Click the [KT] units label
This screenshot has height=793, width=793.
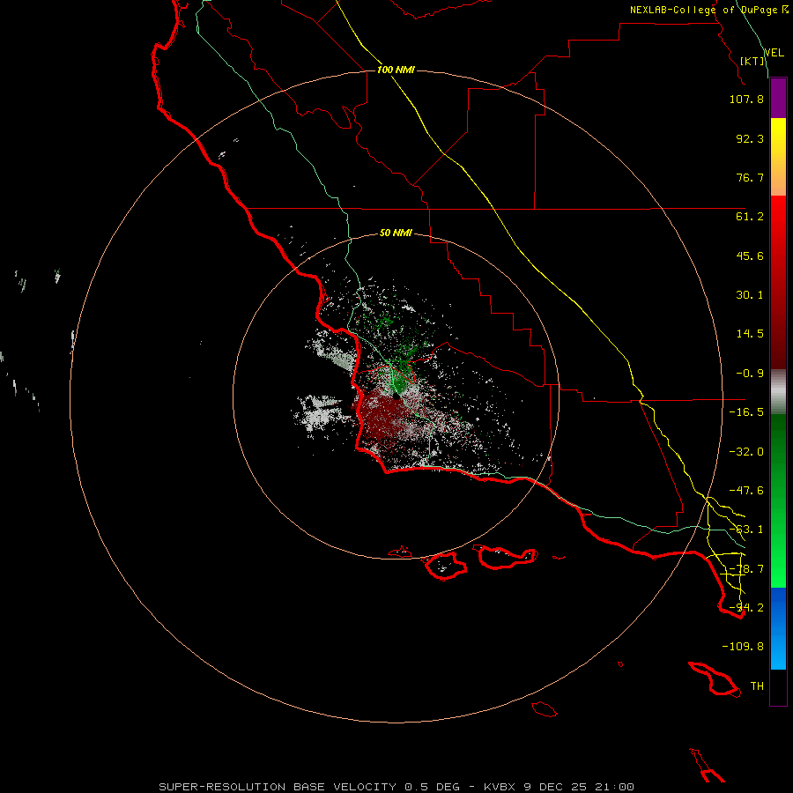point(752,61)
